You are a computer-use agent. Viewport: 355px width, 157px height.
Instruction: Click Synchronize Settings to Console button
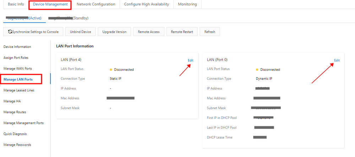point(33,32)
